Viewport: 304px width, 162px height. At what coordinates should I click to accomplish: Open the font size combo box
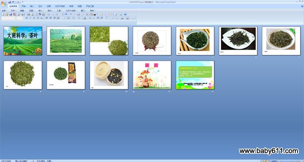pyautogui.click(x=20, y=18)
